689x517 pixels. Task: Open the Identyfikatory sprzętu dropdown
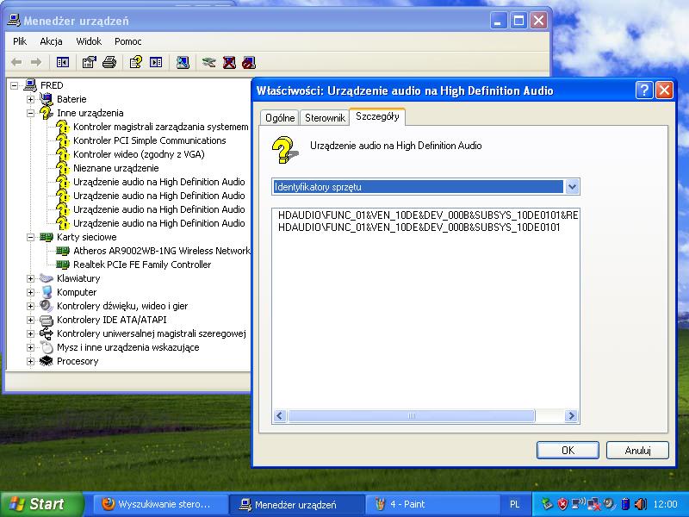[572, 187]
